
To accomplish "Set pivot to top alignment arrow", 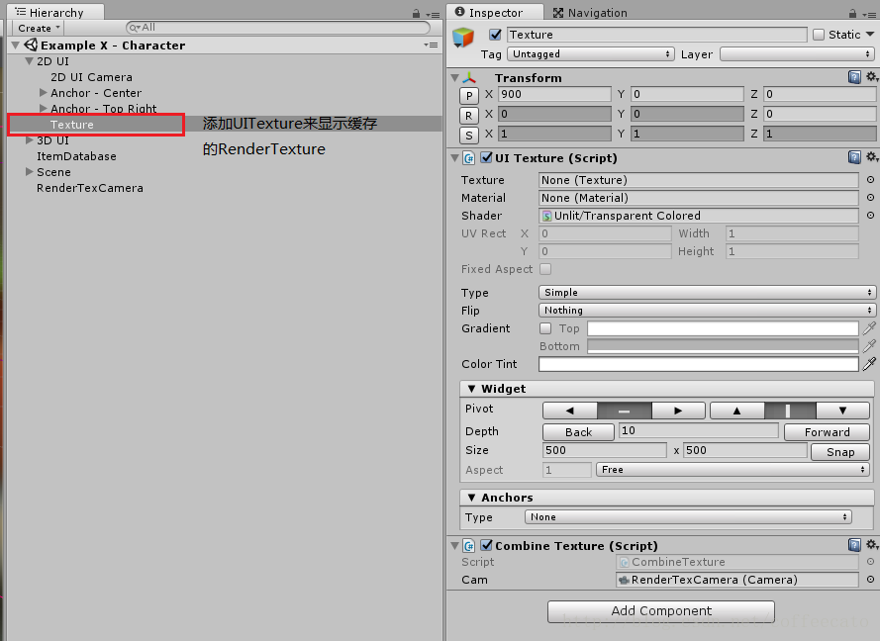I will [x=736, y=411].
